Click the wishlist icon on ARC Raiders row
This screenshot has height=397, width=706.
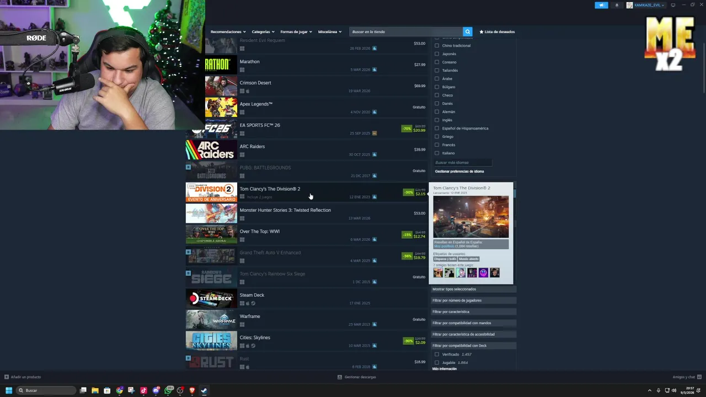click(375, 154)
